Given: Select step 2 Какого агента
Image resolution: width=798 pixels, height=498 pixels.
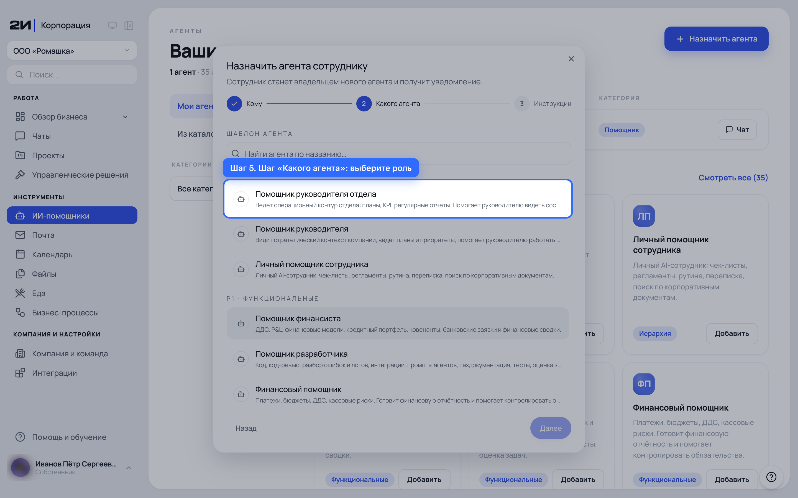Looking at the screenshot, I should [x=388, y=104].
